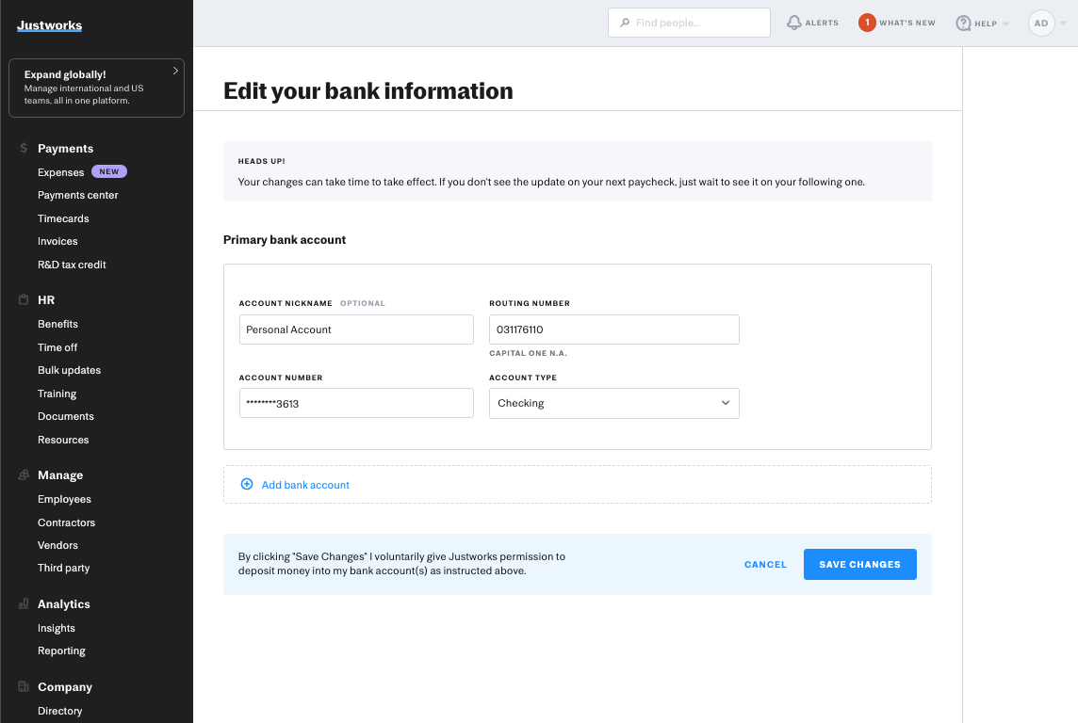Expand the 'Expand globally!' banner chevron
Image resolution: width=1078 pixels, height=723 pixels.
(x=175, y=71)
